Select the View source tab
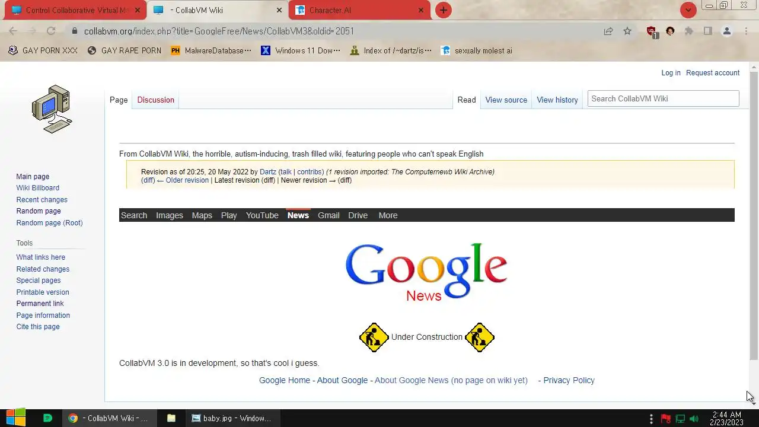759x427 pixels. click(506, 100)
